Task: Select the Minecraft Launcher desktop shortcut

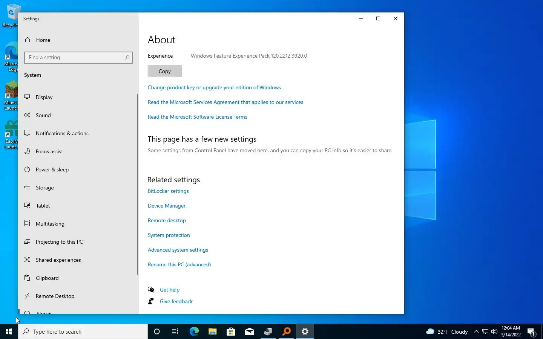Action: pos(11,95)
